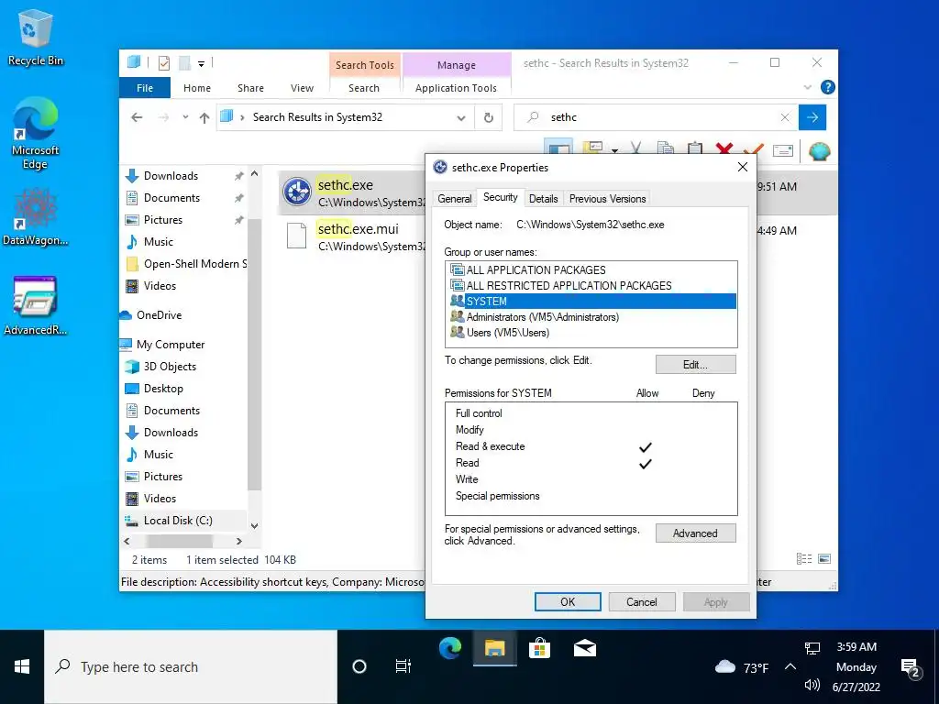Toggle the preview pane toolbar icon
The image size is (939, 704).
[x=558, y=149]
